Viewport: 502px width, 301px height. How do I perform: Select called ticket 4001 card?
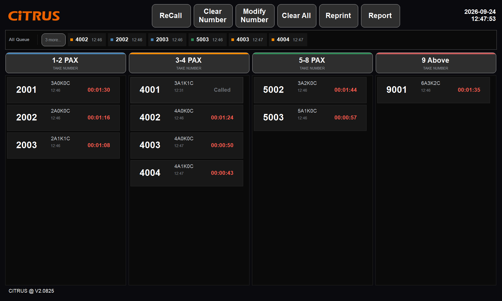tap(187, 90)
